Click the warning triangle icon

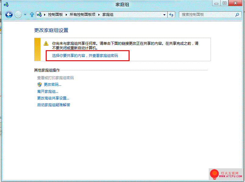tap(46, 44)
